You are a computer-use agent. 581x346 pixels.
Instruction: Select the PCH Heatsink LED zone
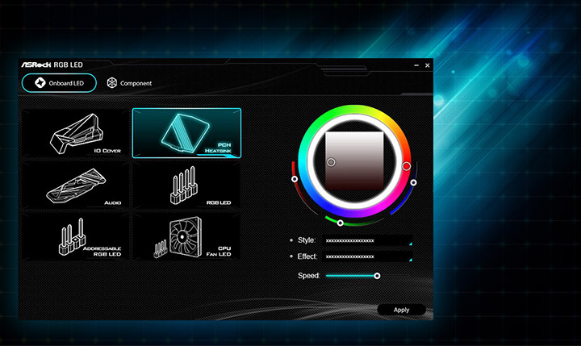tap(186, 133)
